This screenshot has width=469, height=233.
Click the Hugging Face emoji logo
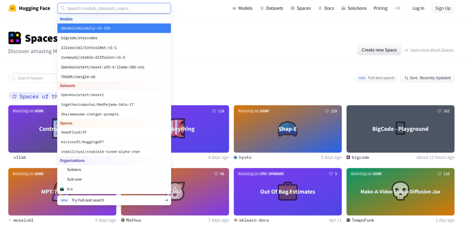pyautogui.click(x=12, y=8)
